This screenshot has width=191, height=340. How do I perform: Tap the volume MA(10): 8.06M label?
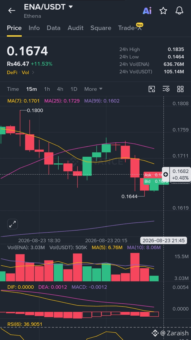point(144,248)
